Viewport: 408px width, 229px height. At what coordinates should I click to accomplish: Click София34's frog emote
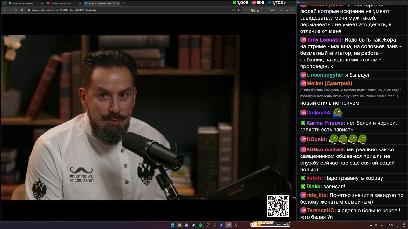tap(338, 112)
